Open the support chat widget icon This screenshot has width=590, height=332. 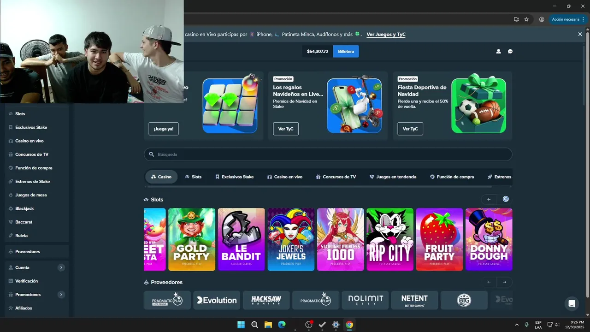pos(572,303)
